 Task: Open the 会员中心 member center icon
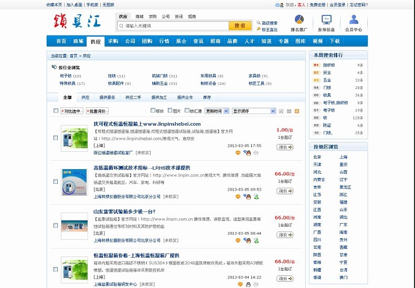point(354,20)
